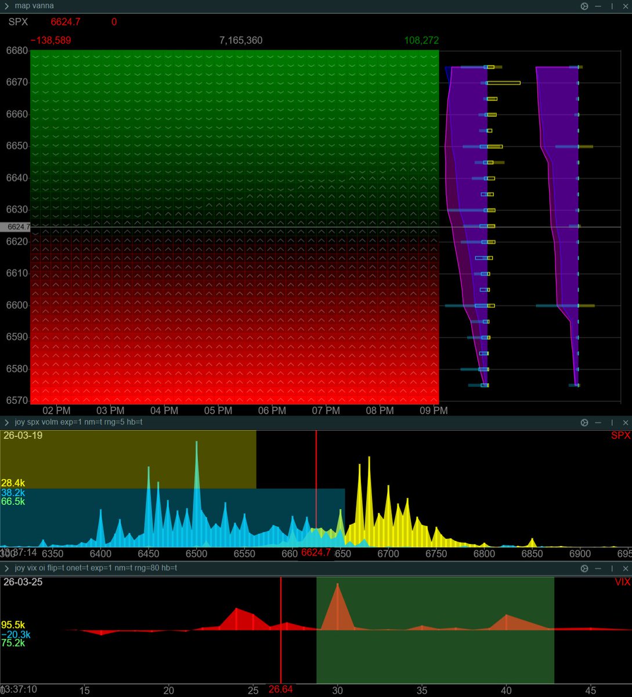Open settings gear of joy spx volm panel
The width and height of the screenshot is (632, 697).
(584, 423)
